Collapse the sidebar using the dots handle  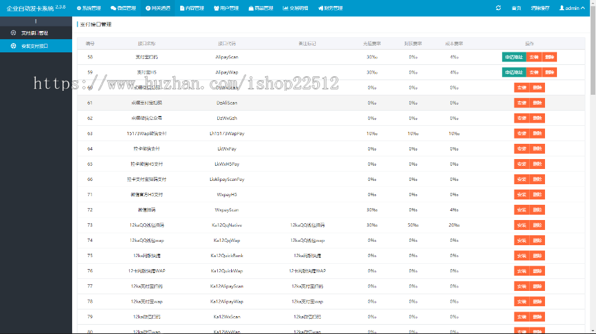pyautogui.click(x=36, y=21)
